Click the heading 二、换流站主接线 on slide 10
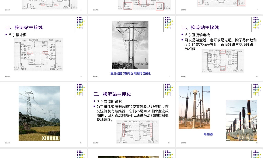Screen dimensions: 263x158 coord(200,28)
